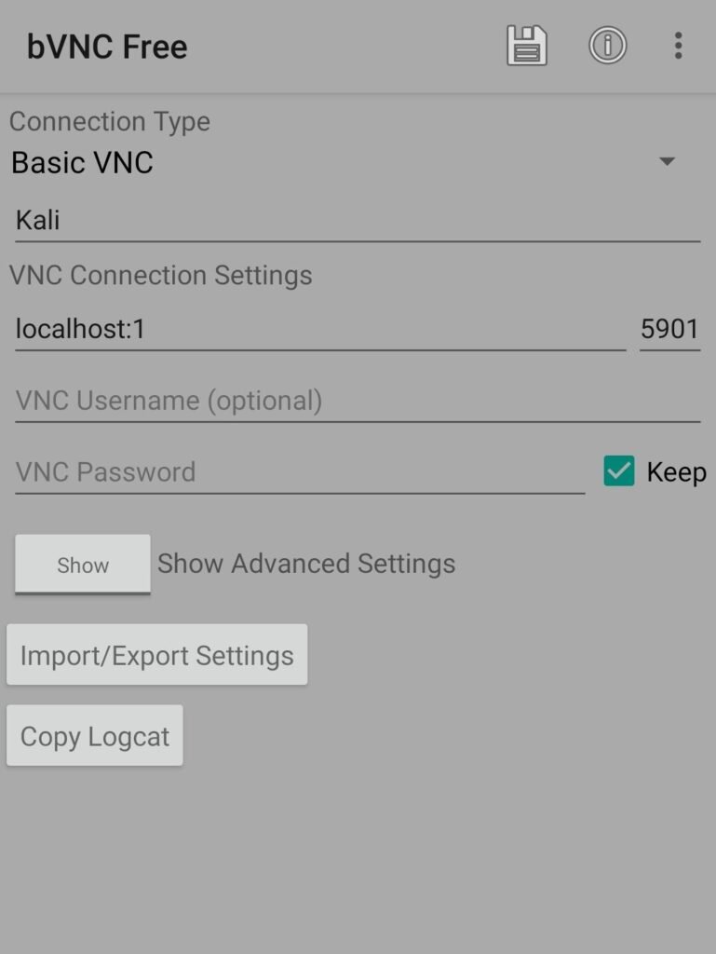
Task: Edit the localhost:1 address field
Action: [x=320, y=330]
